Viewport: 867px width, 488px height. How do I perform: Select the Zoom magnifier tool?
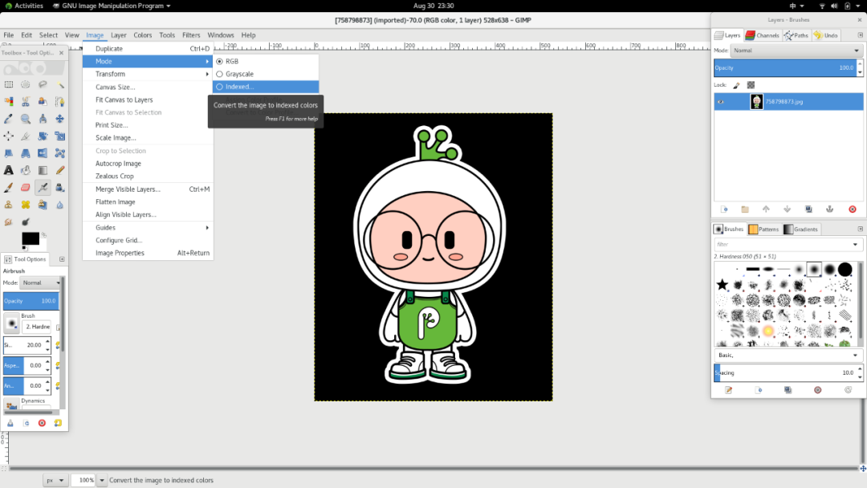click(26, 119)
